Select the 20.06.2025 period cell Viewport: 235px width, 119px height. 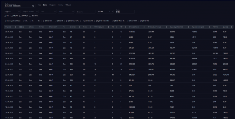pyautogui.click(x=9, y=86)
